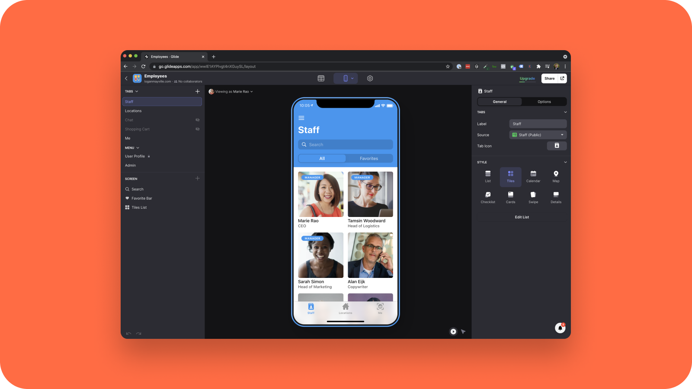Click the Edit List button
Viewport: 692px width, 389px height.
[x=522, y=217]
